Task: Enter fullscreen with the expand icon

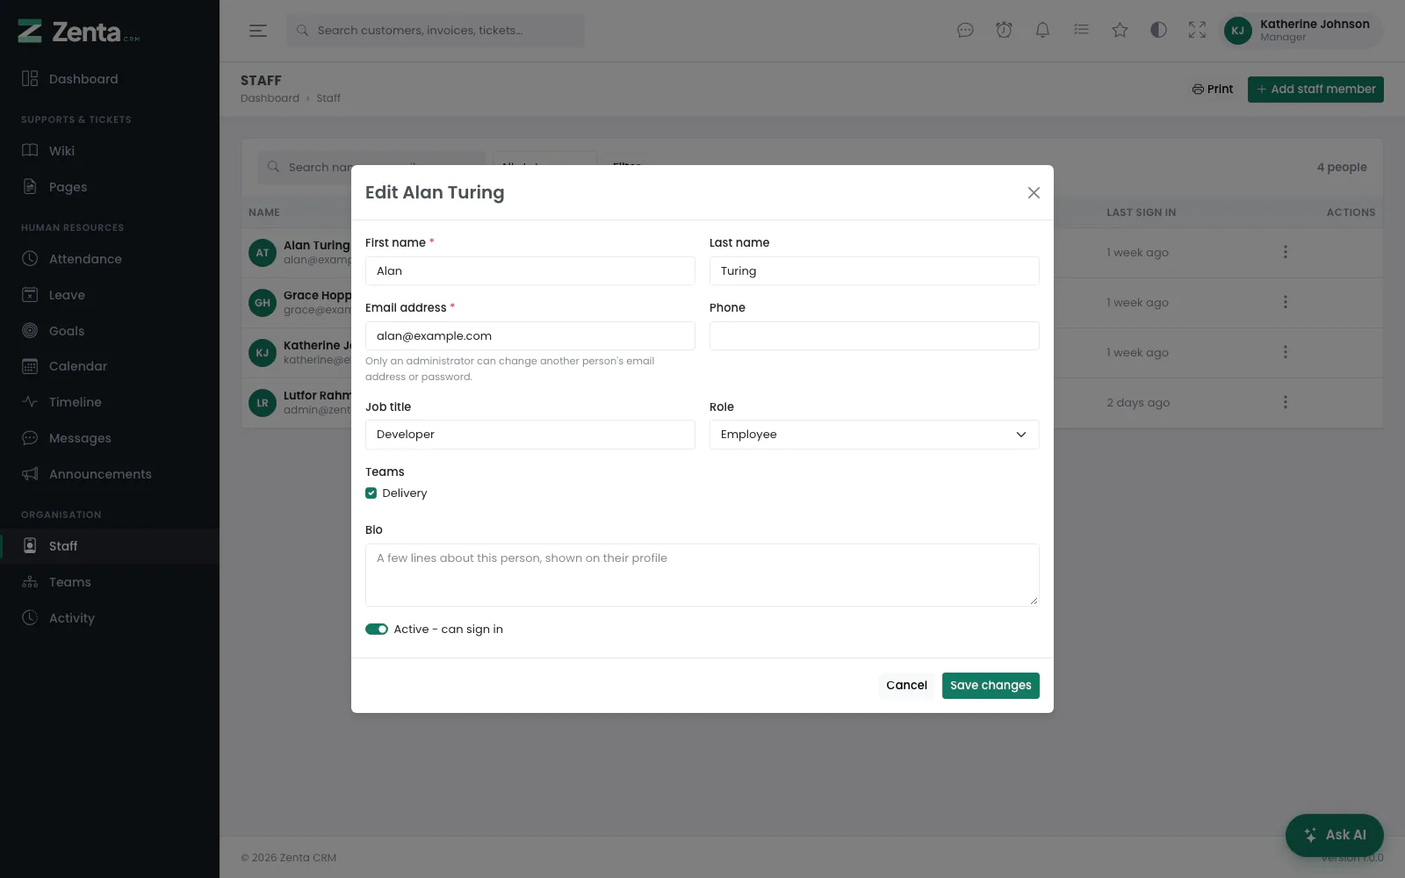Action: click(x=1197, y=31)
